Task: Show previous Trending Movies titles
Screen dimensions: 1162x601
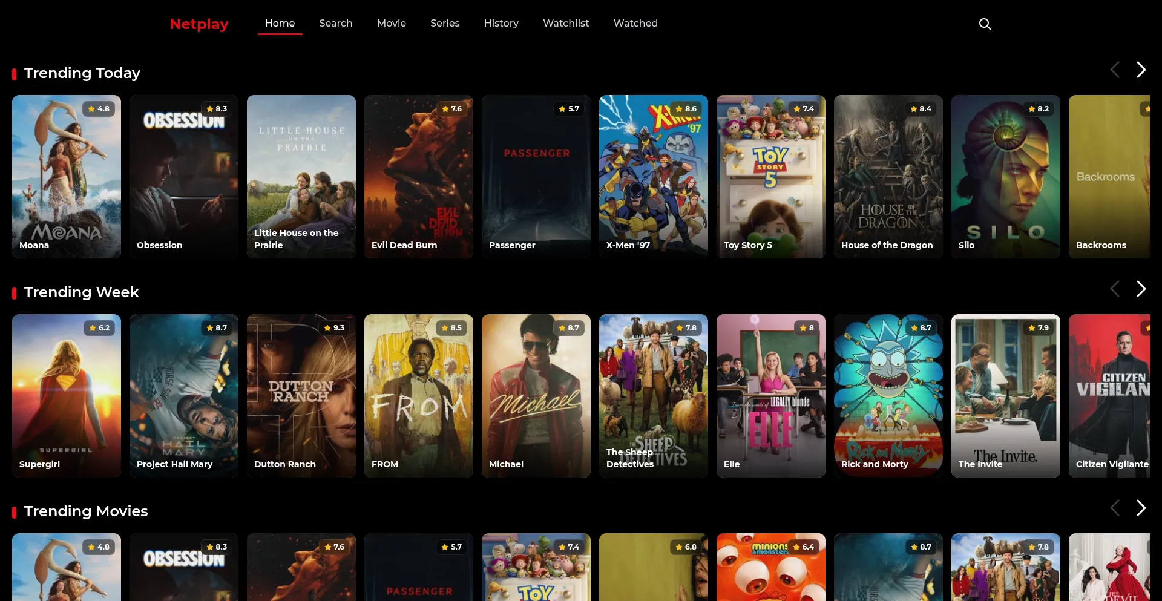Action: 1115,508
